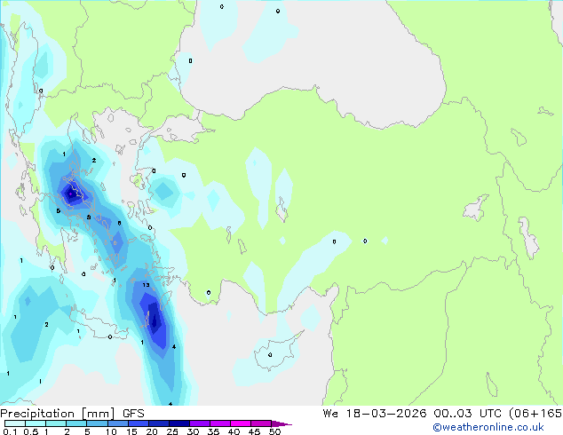
Task: Select the 20–25 mm legend color swatch
Action: tap(159, 423)
